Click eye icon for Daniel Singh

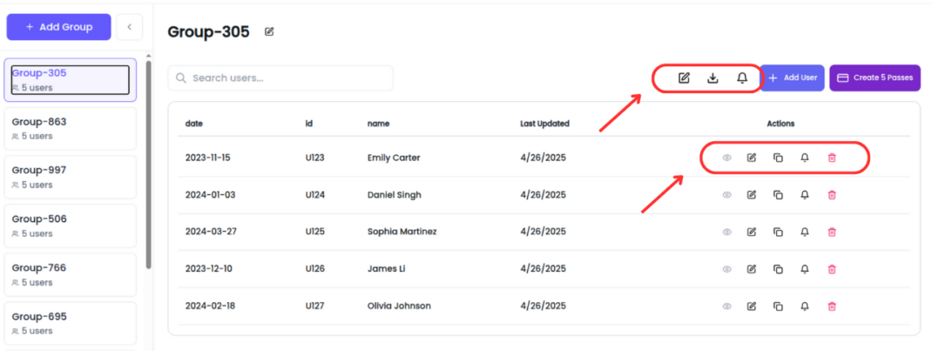(726, 195)
